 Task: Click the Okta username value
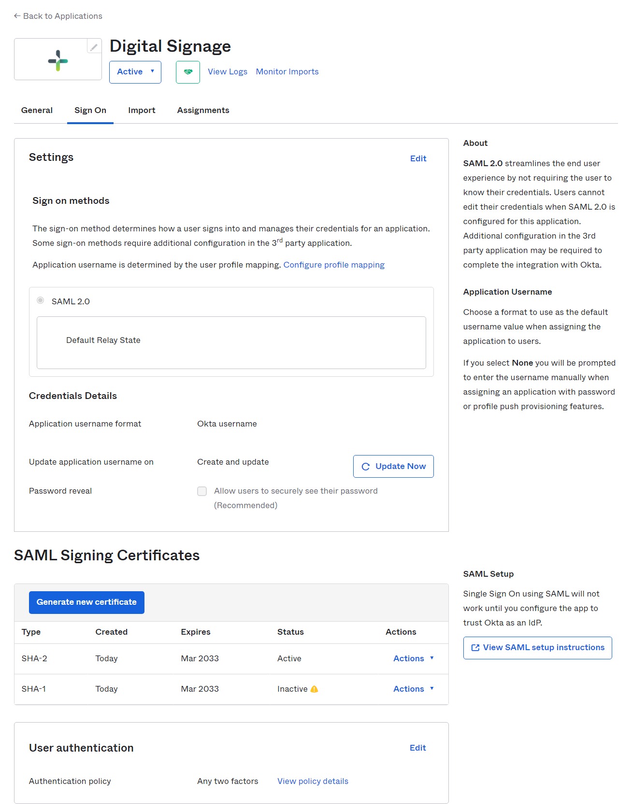227,424
